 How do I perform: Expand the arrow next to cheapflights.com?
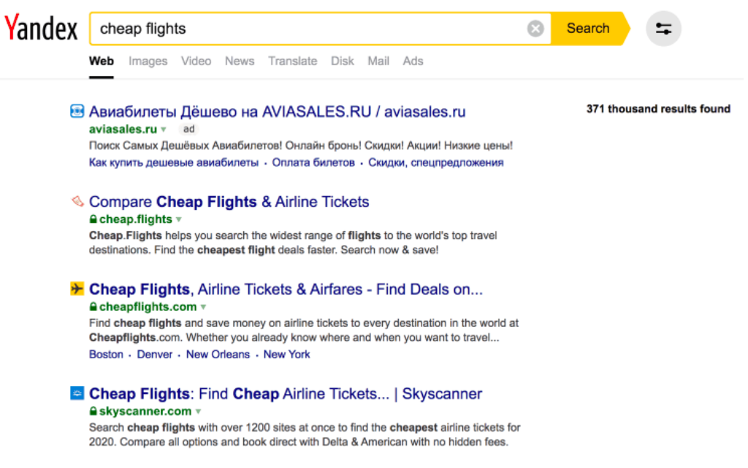click(203, 307)
